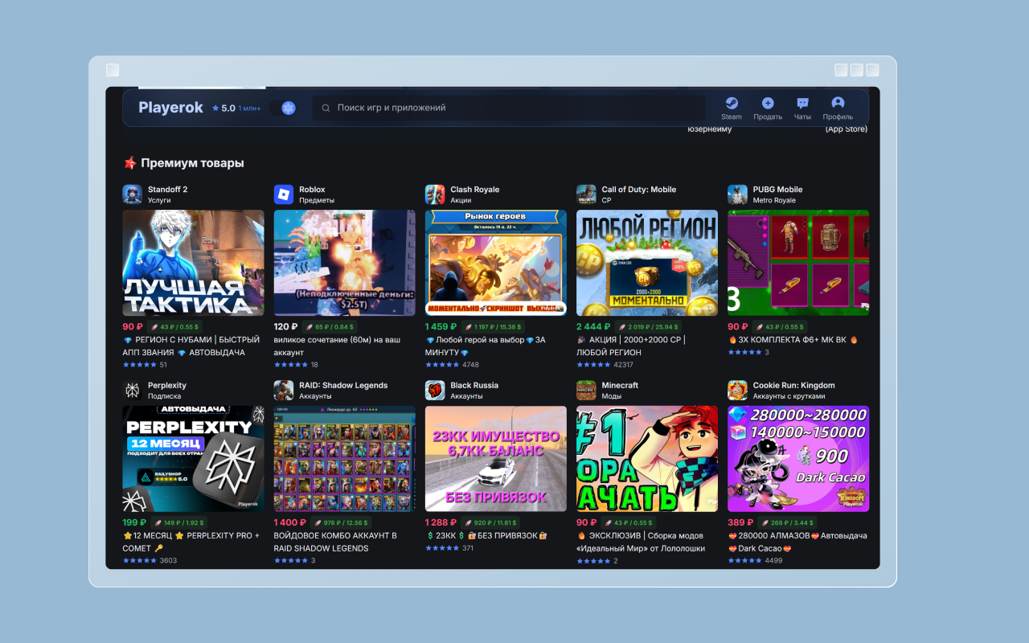The image size is (1029, 643).
Task: Click the search magnifier icon
Action: point(326,108)
